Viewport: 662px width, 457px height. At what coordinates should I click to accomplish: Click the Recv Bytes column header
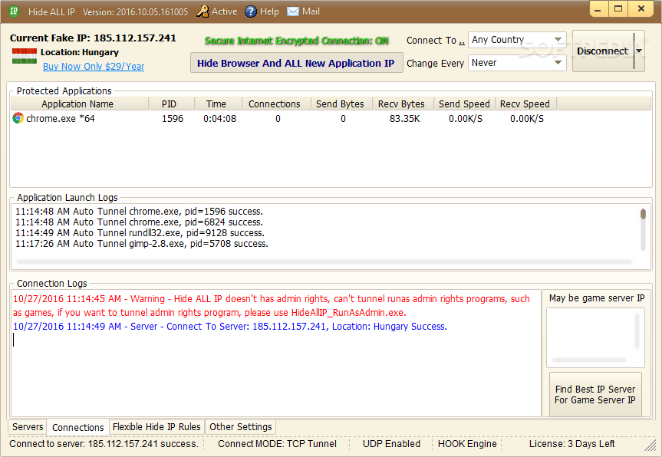tap(403, 104)
